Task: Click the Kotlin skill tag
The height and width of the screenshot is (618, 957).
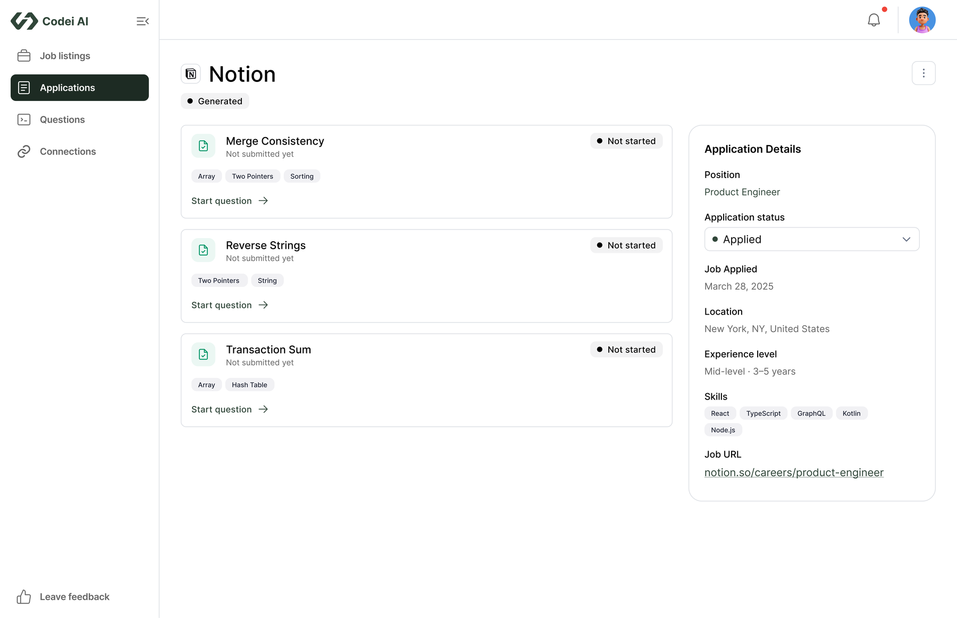Action: click(x=852, y=413)
